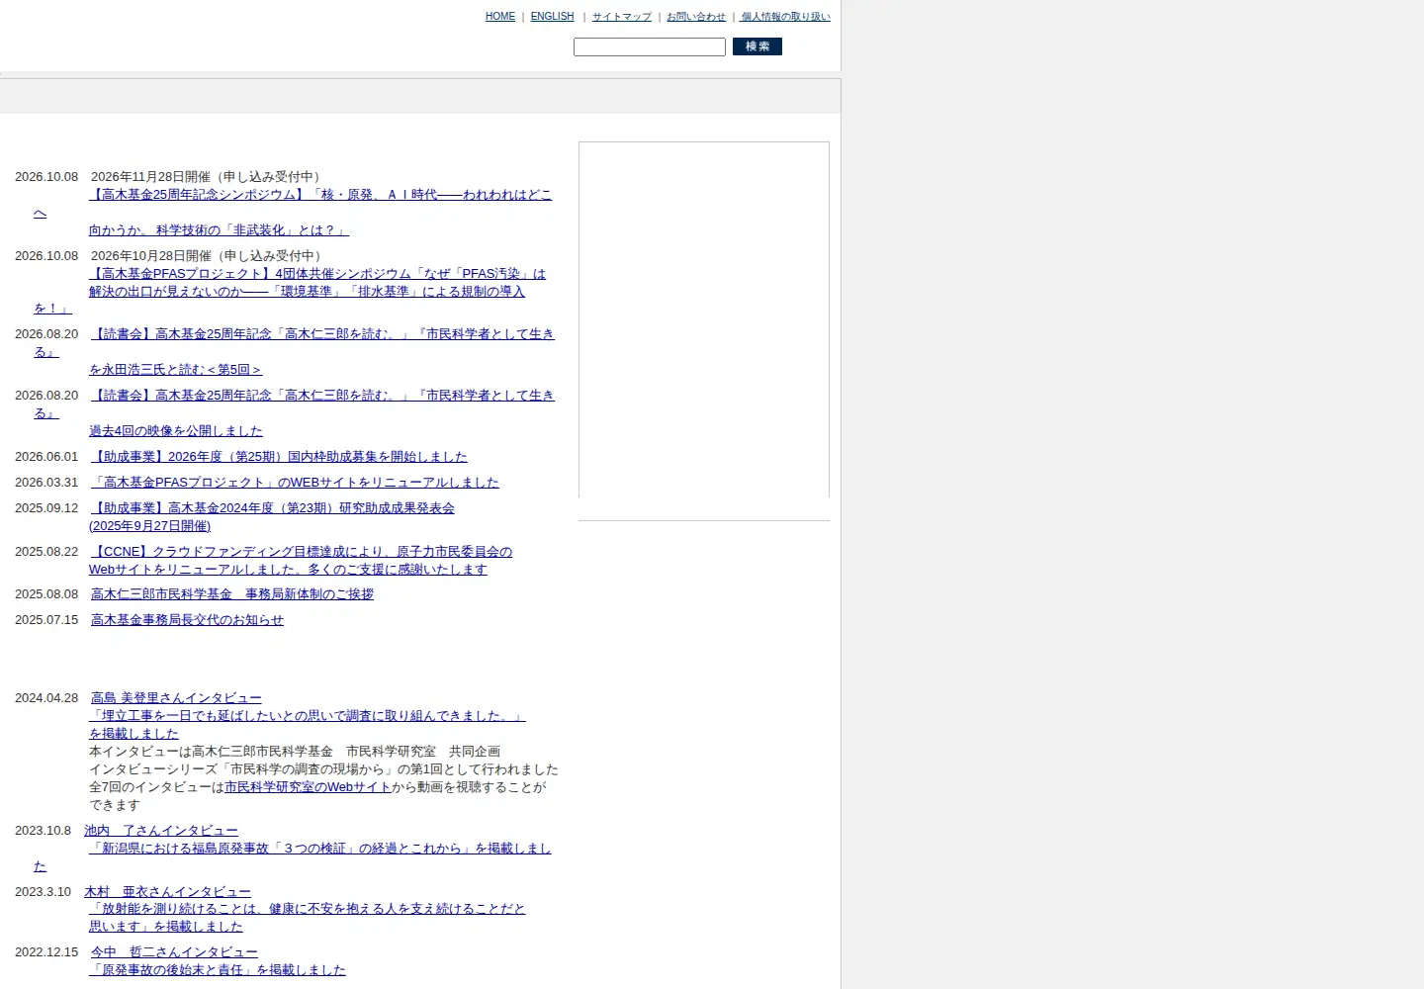Image resolution: width=1424 pixels, height=989 pixels.
Task: Open the お問い合わせ contact link
Action: (x=696, y=17)
